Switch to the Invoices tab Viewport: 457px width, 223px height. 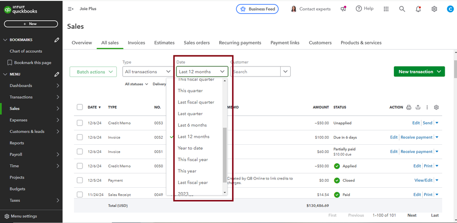coord(136,43)
